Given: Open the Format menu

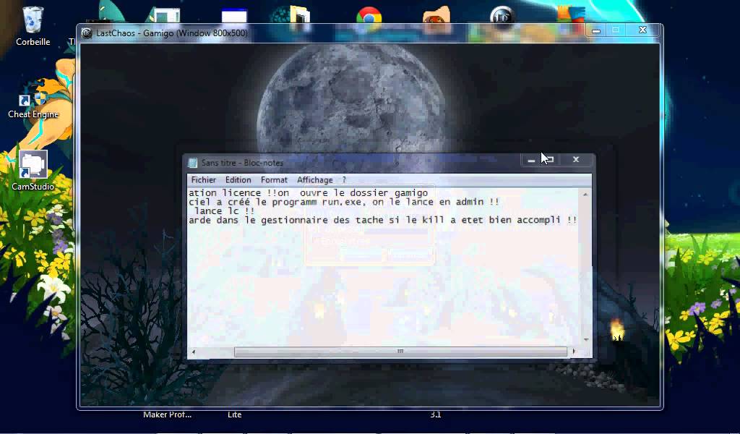Looking at the screenshot, I should pyautogui.click(x=274, y=180).
